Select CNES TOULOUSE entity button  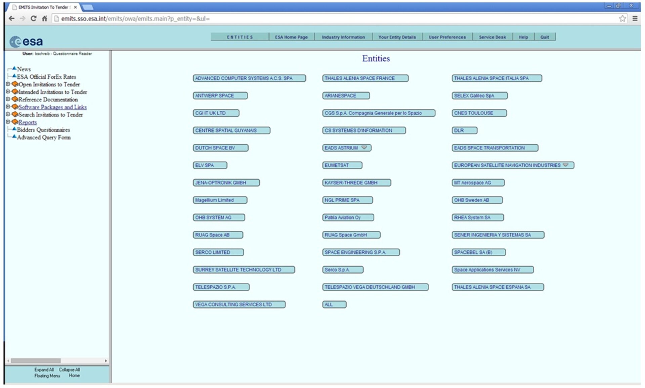479,113
